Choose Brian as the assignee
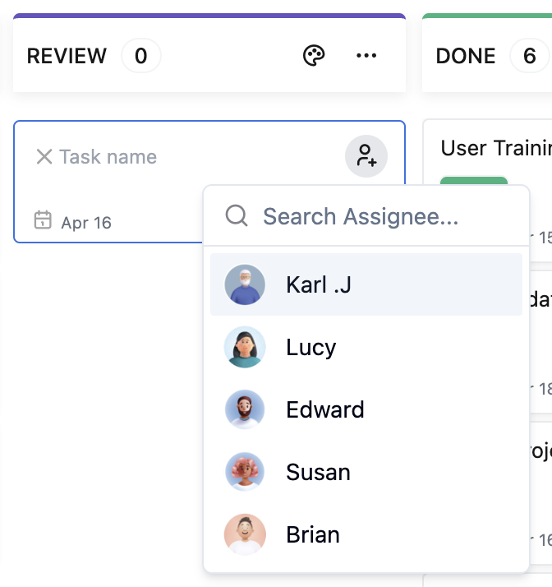This screenshot has height=587, width=552. (x=312, y=534)
